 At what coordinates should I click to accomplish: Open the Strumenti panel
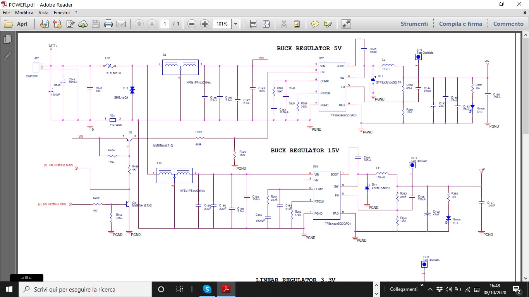[414, 24]
